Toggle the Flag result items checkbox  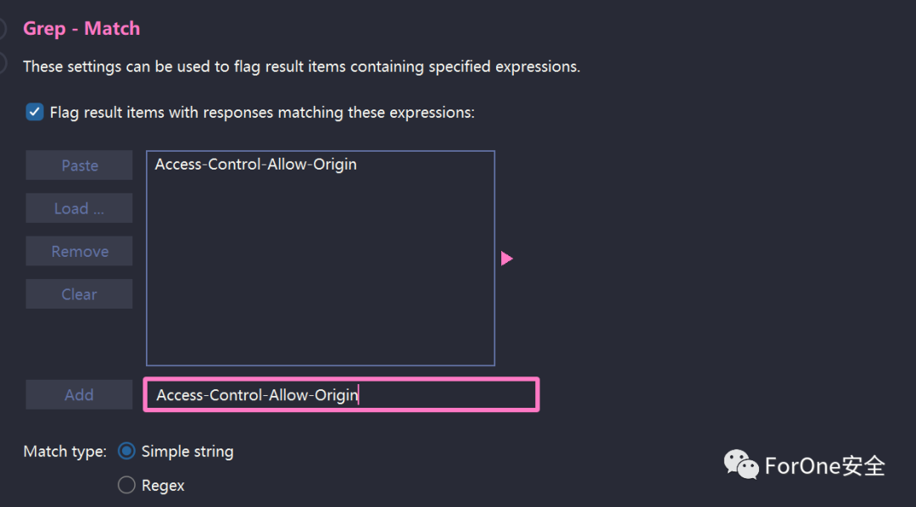tap(35, 112)
